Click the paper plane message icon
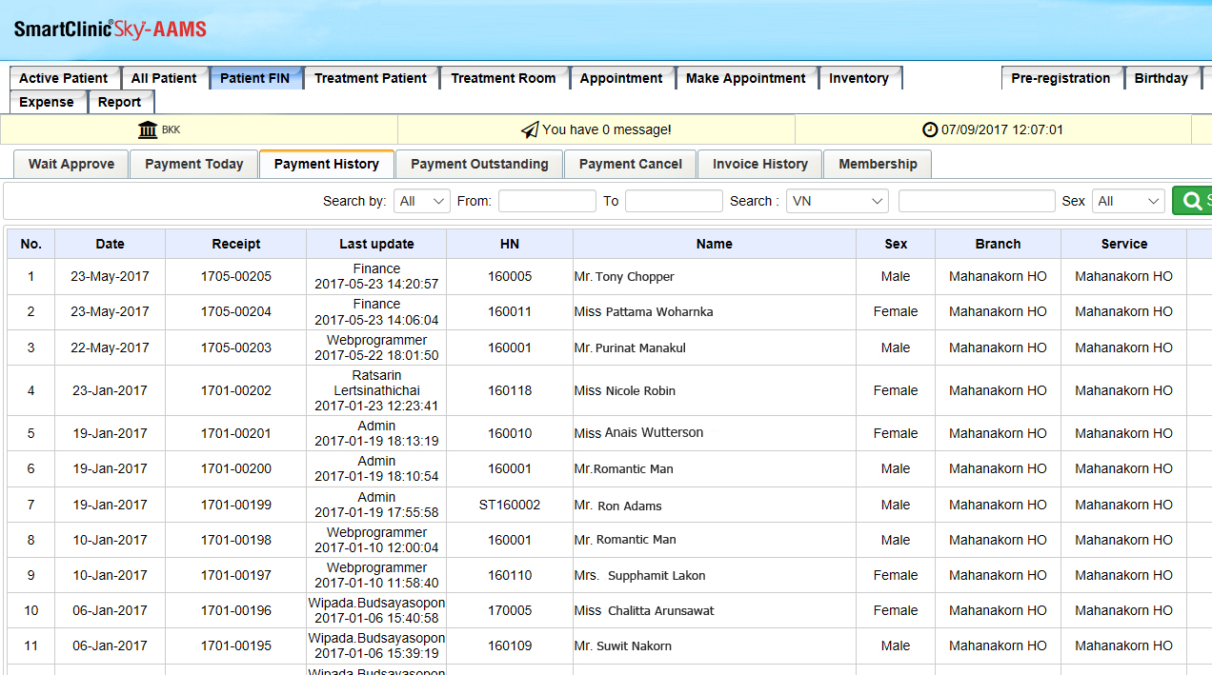The image size is (1212, 675). coord(530,129)
